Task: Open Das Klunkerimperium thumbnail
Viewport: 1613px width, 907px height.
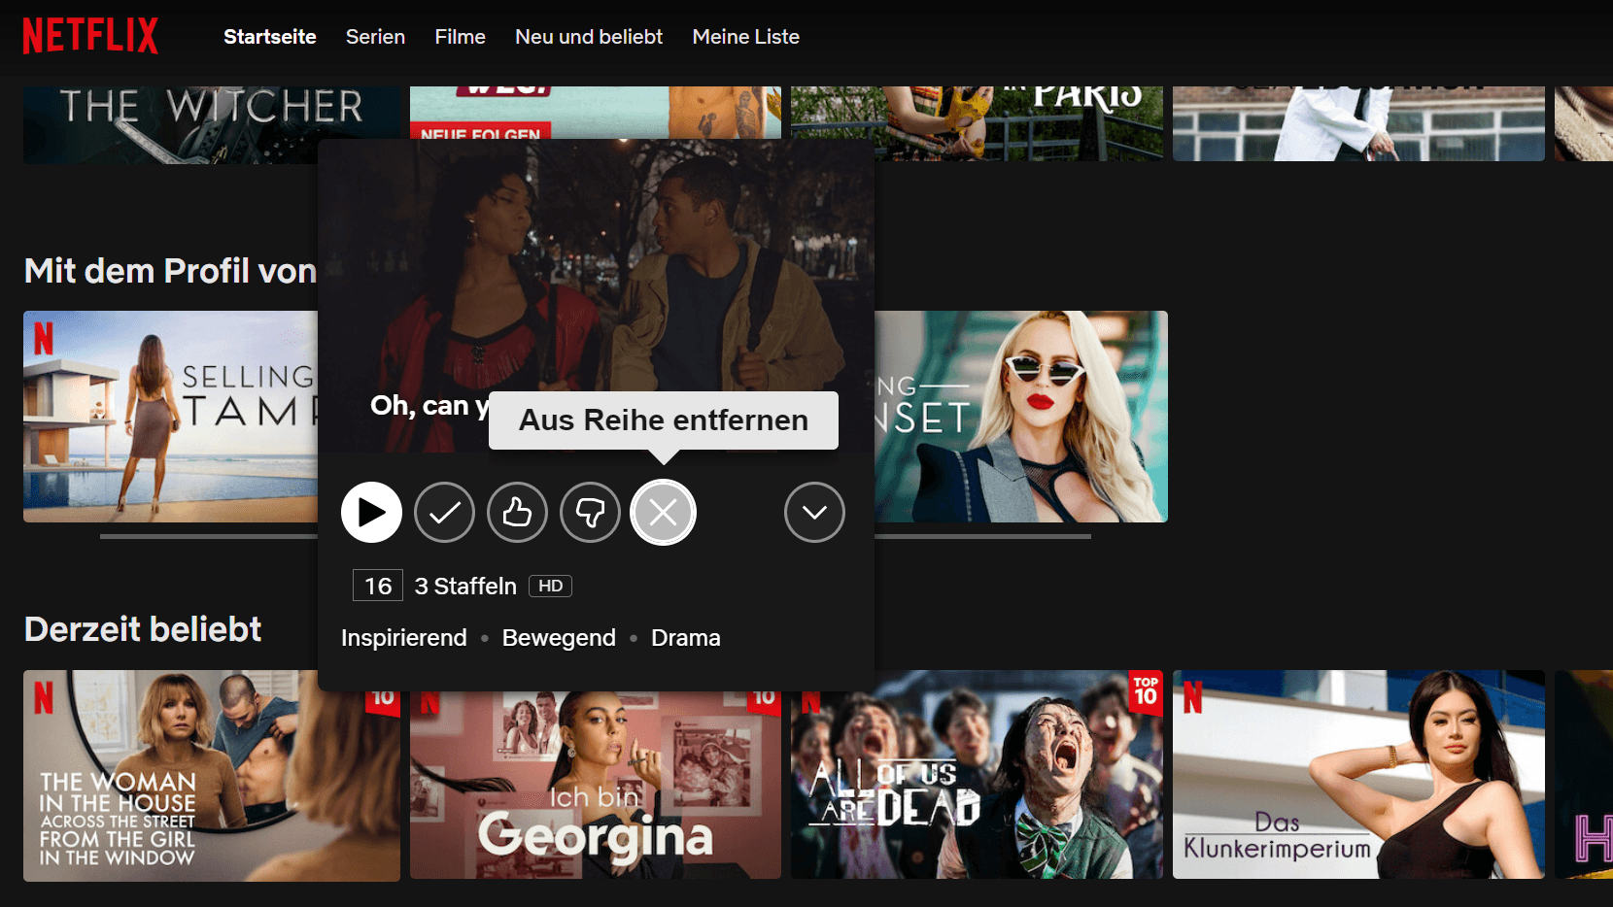Action: (x=1357, y=775)
